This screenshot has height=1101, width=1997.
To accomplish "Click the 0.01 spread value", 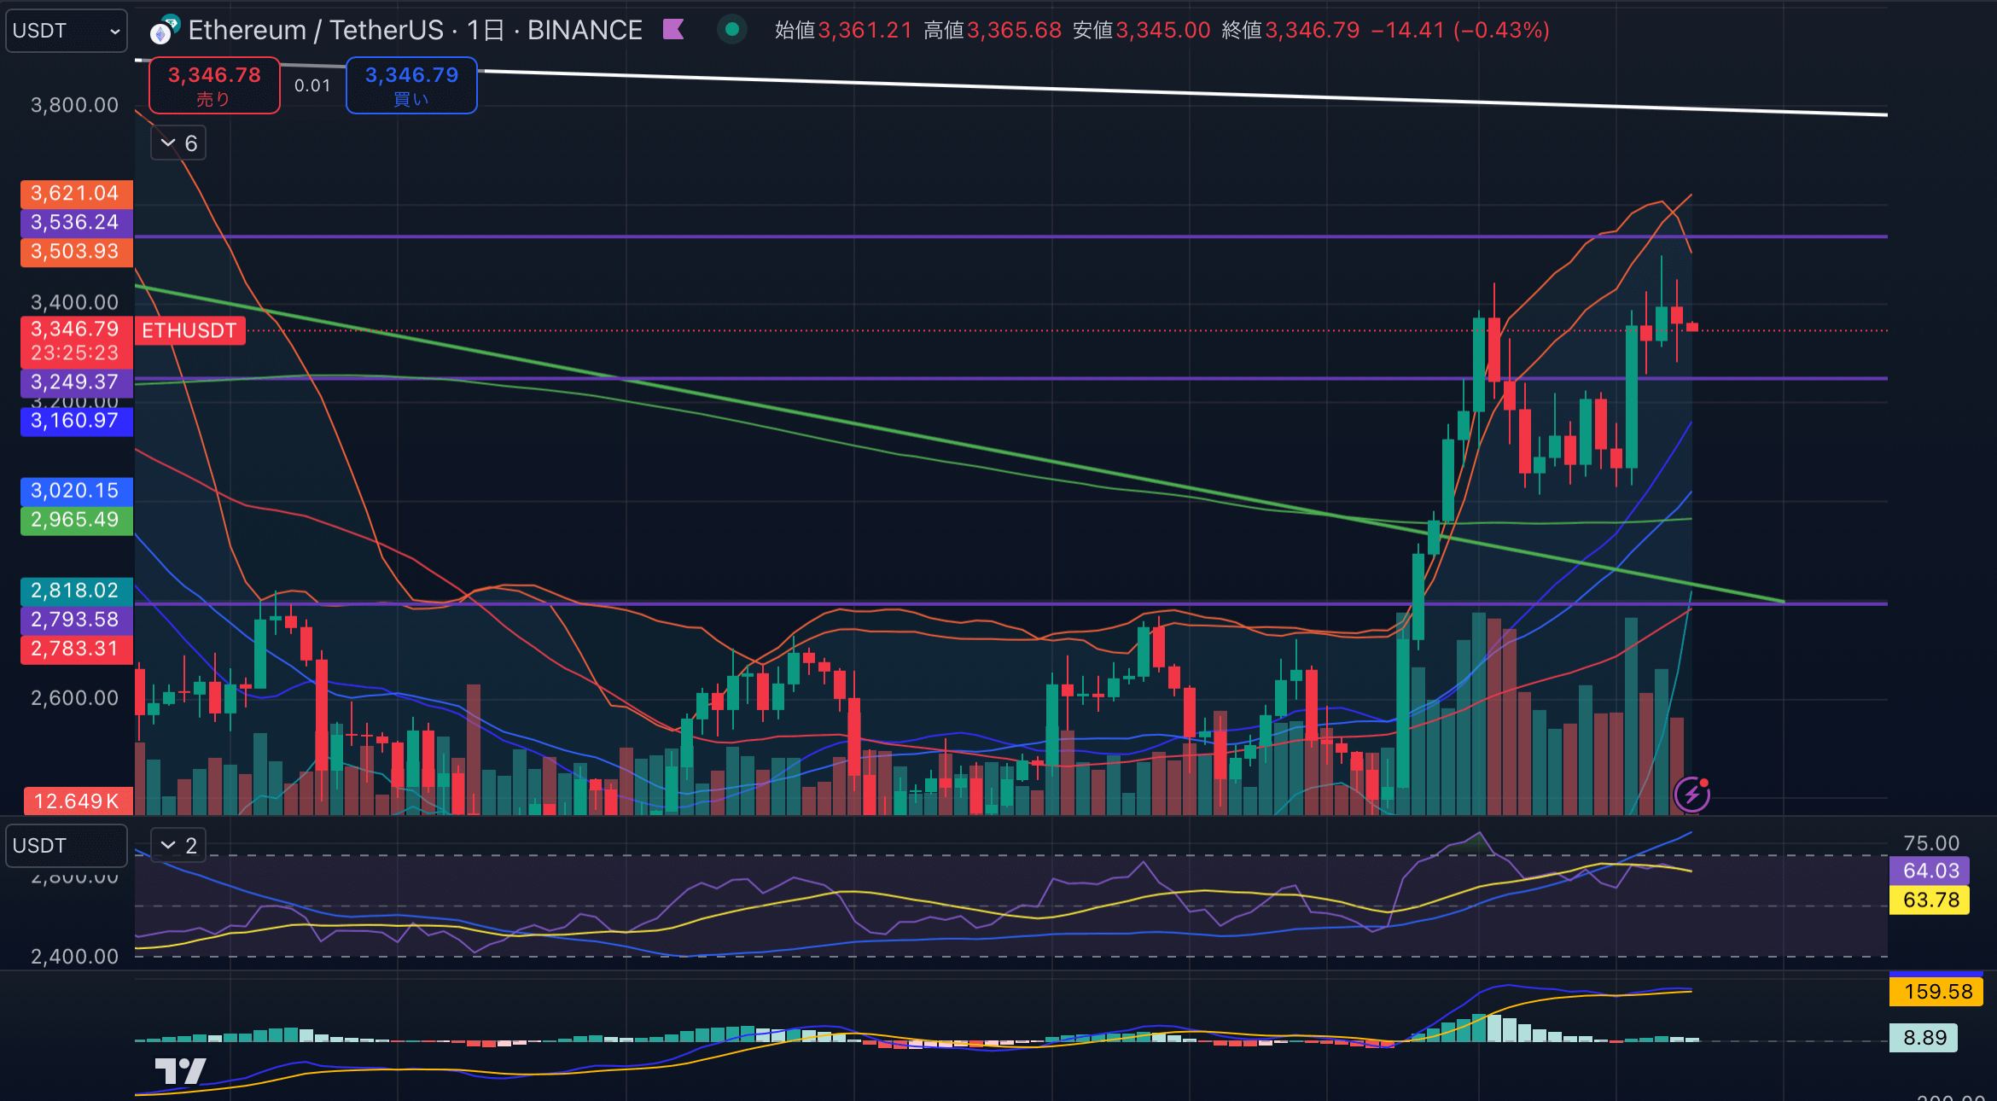I will [312, 85].
